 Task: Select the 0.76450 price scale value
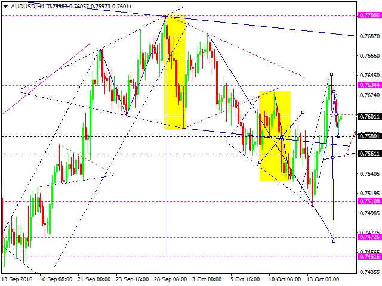click(370, 76)
